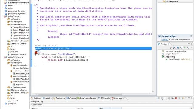Toggle Hide Static Members in Outline toolbar
This screenshot has width=194, height=109.
(x=181, y=48)
